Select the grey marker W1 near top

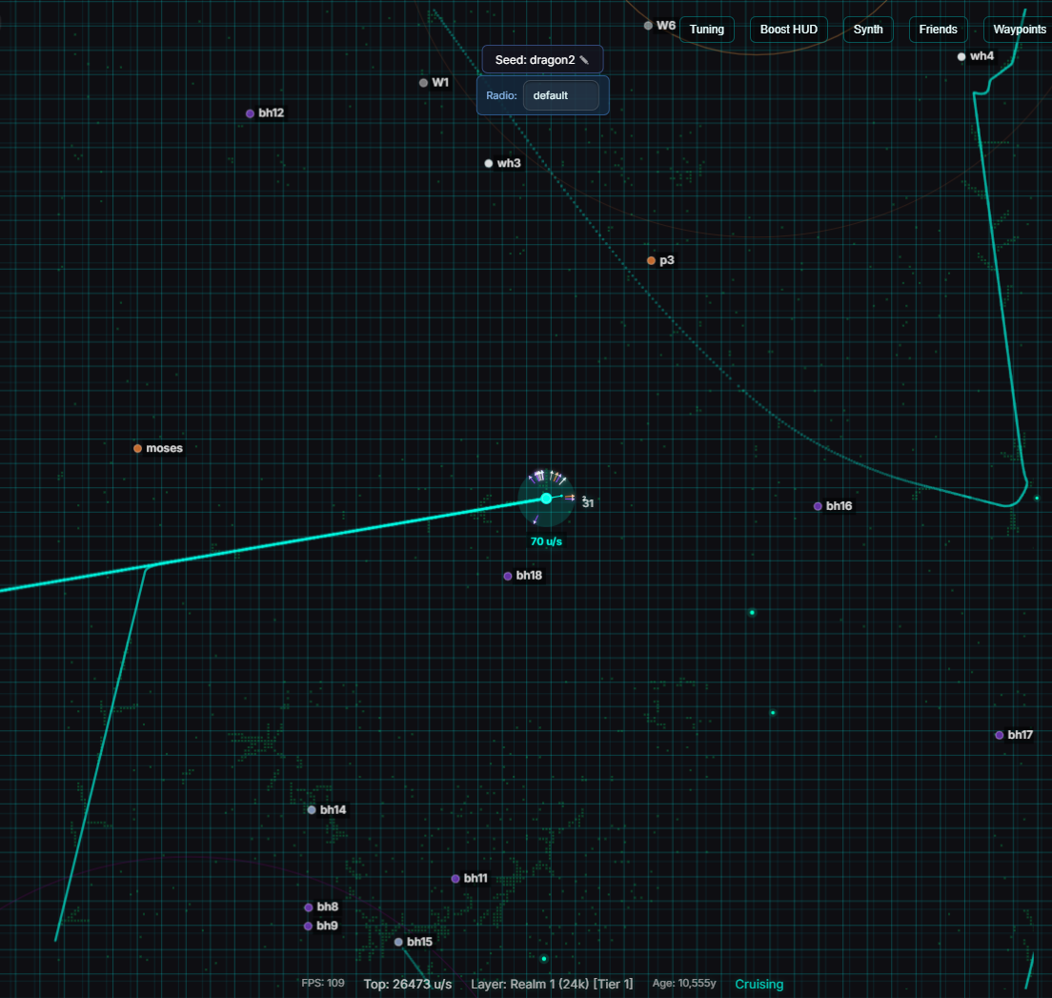422,83
